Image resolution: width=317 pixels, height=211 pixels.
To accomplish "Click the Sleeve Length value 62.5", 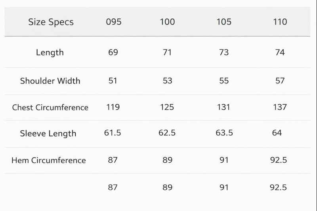I will pyautogui.click(x=167, y=133).
